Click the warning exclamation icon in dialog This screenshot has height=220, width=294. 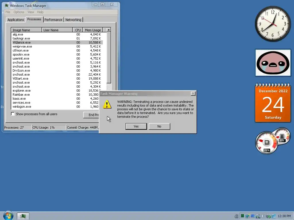[107, 104]
